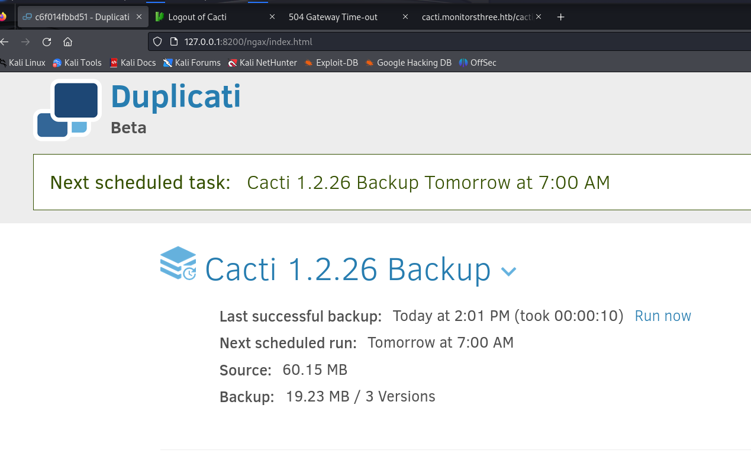This screenshot has width=751, height=456.
Task: Click the Last successful backup time text
Action: point(508,316)
